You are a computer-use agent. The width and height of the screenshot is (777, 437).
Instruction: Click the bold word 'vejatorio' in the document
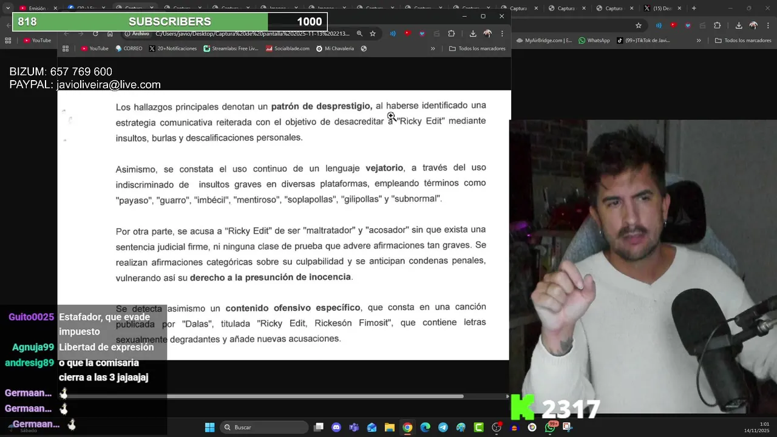[384, 168]
